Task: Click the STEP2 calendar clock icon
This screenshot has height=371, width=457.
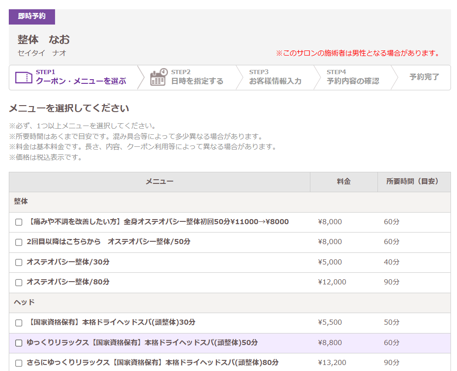Action: (158, 77)
